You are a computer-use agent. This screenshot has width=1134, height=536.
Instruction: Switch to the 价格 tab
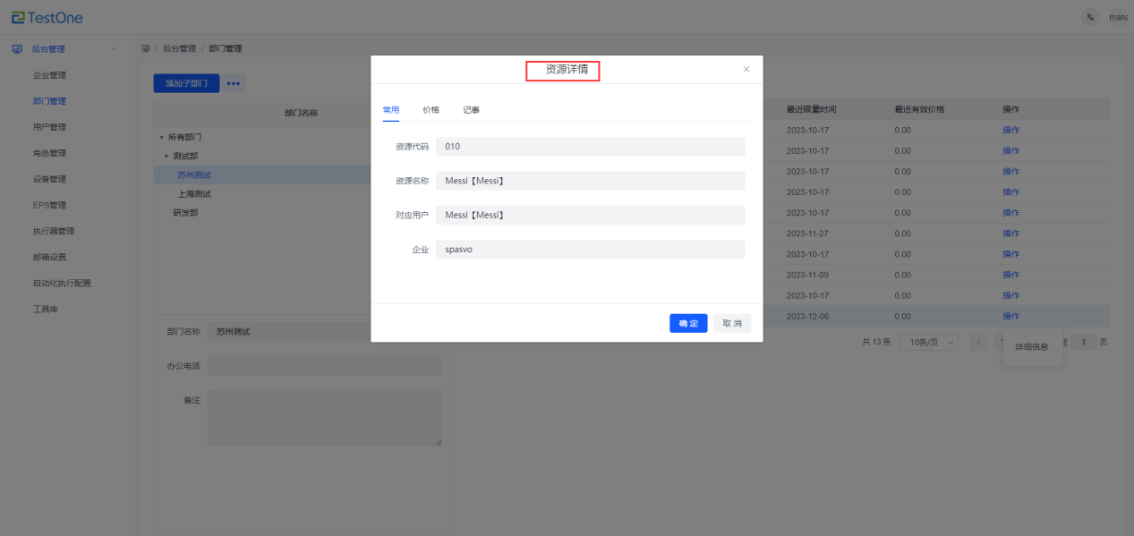[431, 109]
